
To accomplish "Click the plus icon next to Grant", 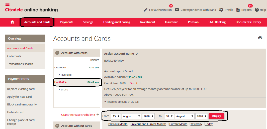I will tap(140, 83).
